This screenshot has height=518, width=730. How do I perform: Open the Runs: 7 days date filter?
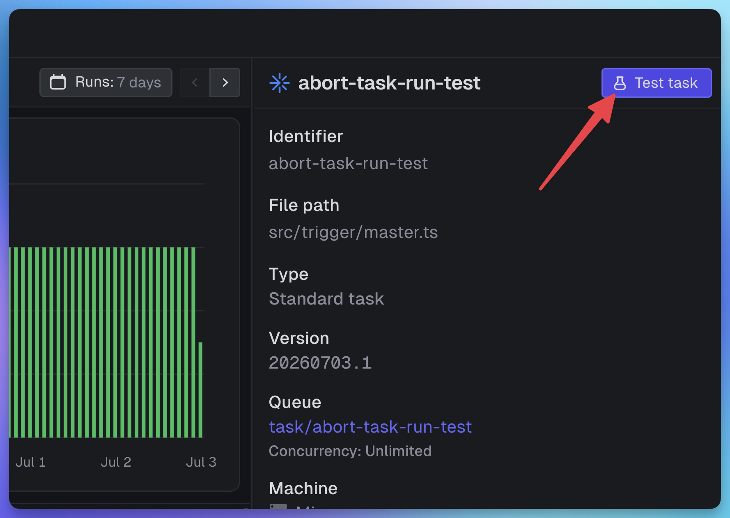pyautogui.click(x=106, y=83)
